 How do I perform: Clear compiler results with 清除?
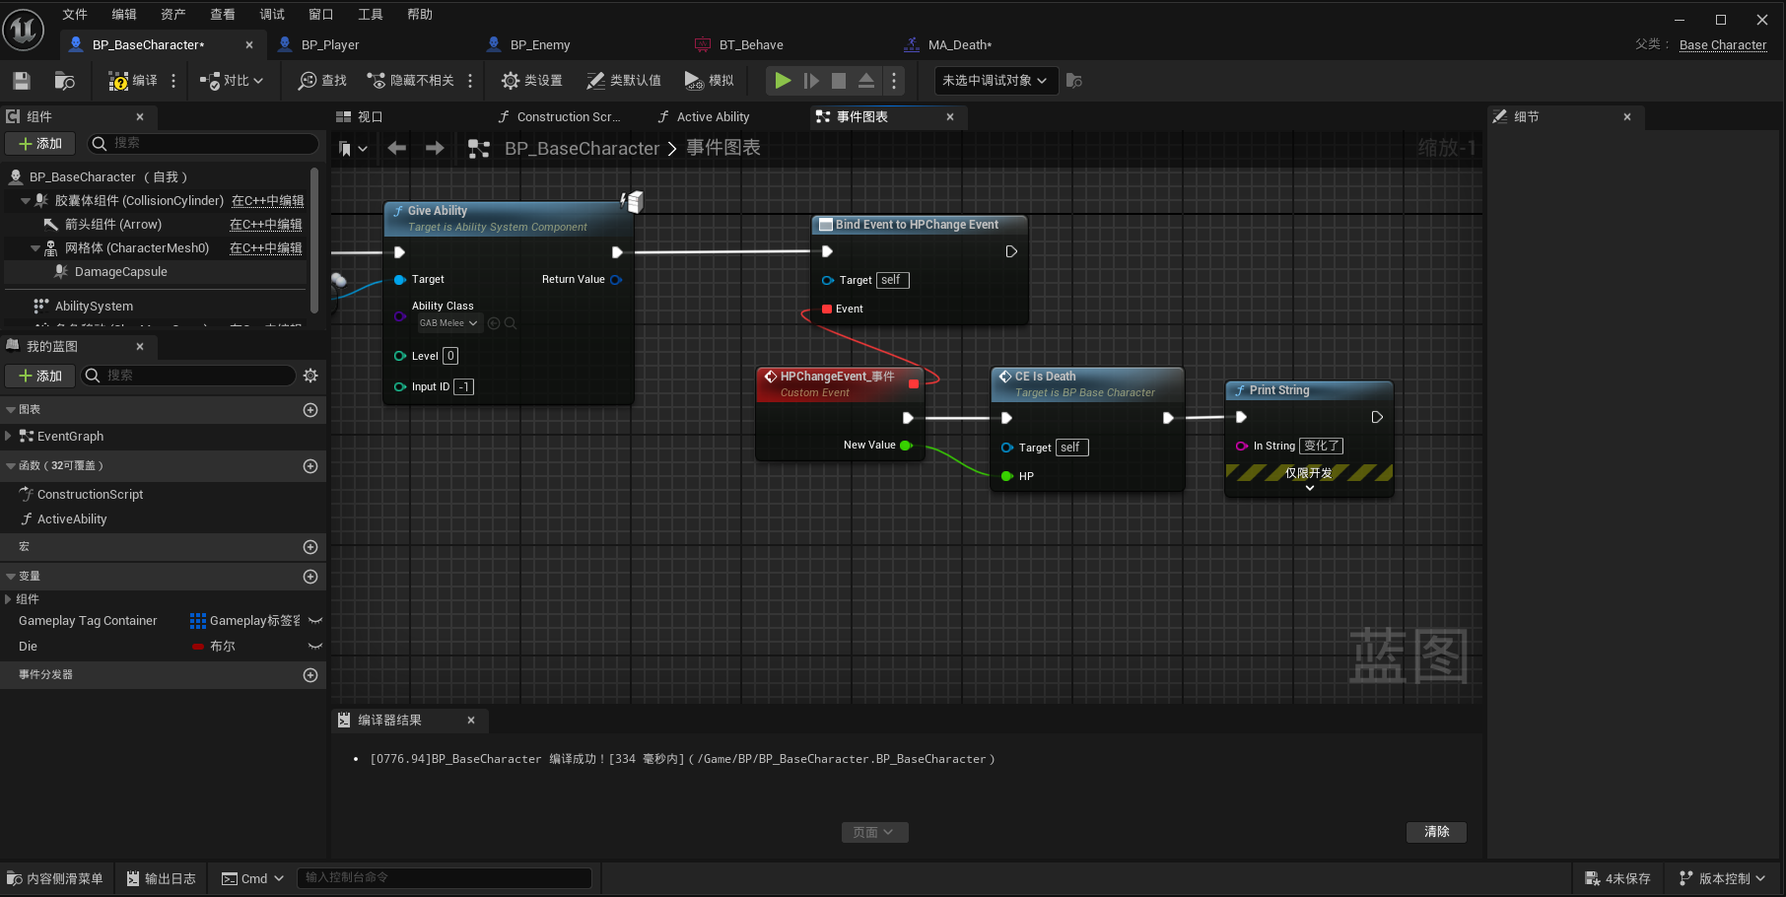pyautogui.click(x=1437, y=832)
